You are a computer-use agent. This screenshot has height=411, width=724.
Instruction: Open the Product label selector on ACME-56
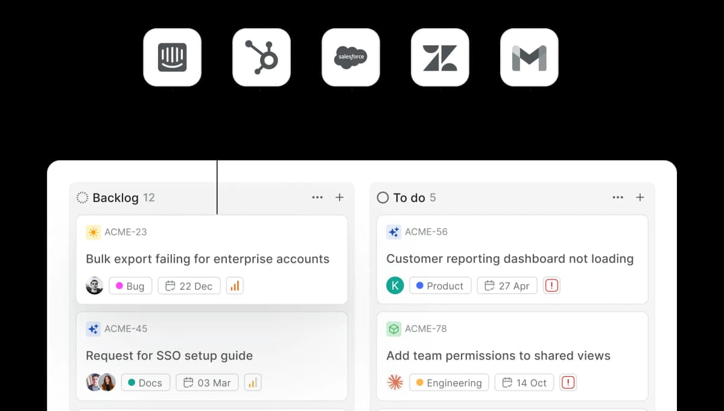(x=440, y=285)
